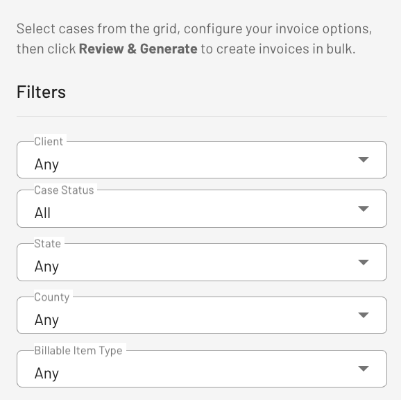Screen dimensions: 401x400
Task: Click the Client dropdown arrow icon
Action: 363,160
